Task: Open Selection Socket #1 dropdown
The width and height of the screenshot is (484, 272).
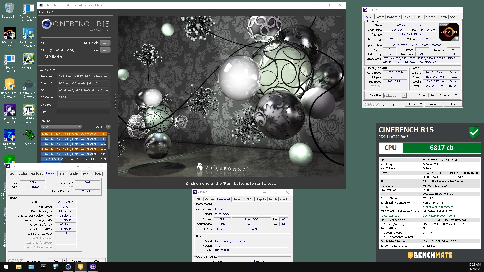Action: 395,95
